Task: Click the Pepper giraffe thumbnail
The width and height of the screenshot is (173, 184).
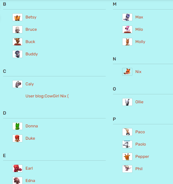Action: [x=127, y=157]
